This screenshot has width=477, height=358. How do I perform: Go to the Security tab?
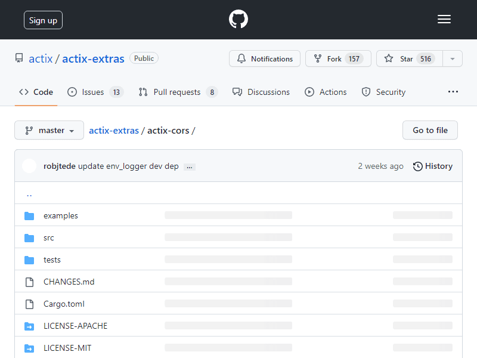point(383,92)
